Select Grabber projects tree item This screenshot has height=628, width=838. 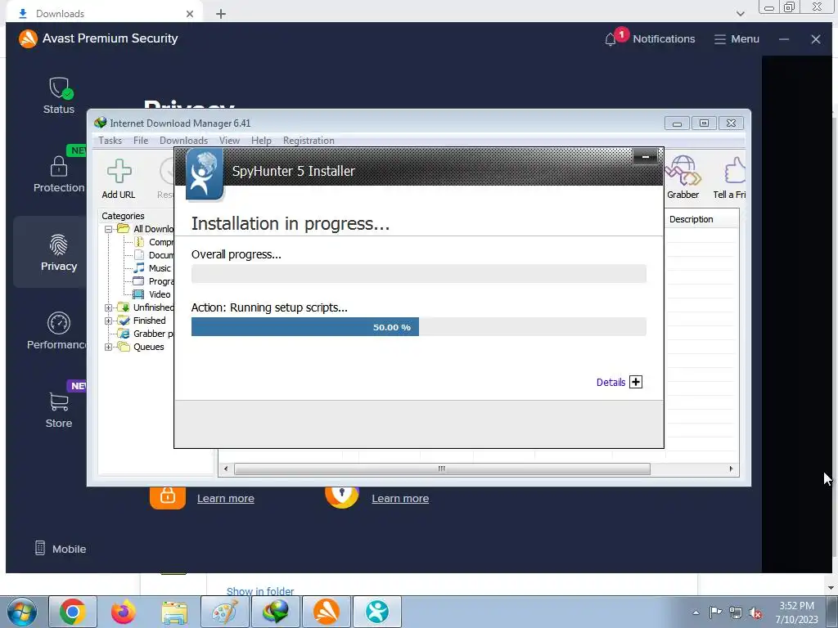point(146,334)
